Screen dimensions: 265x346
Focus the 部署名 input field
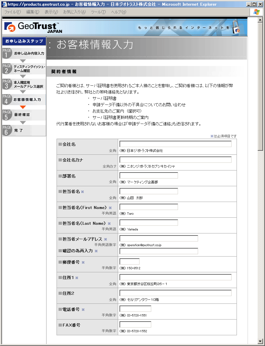[x=149, y=176]
